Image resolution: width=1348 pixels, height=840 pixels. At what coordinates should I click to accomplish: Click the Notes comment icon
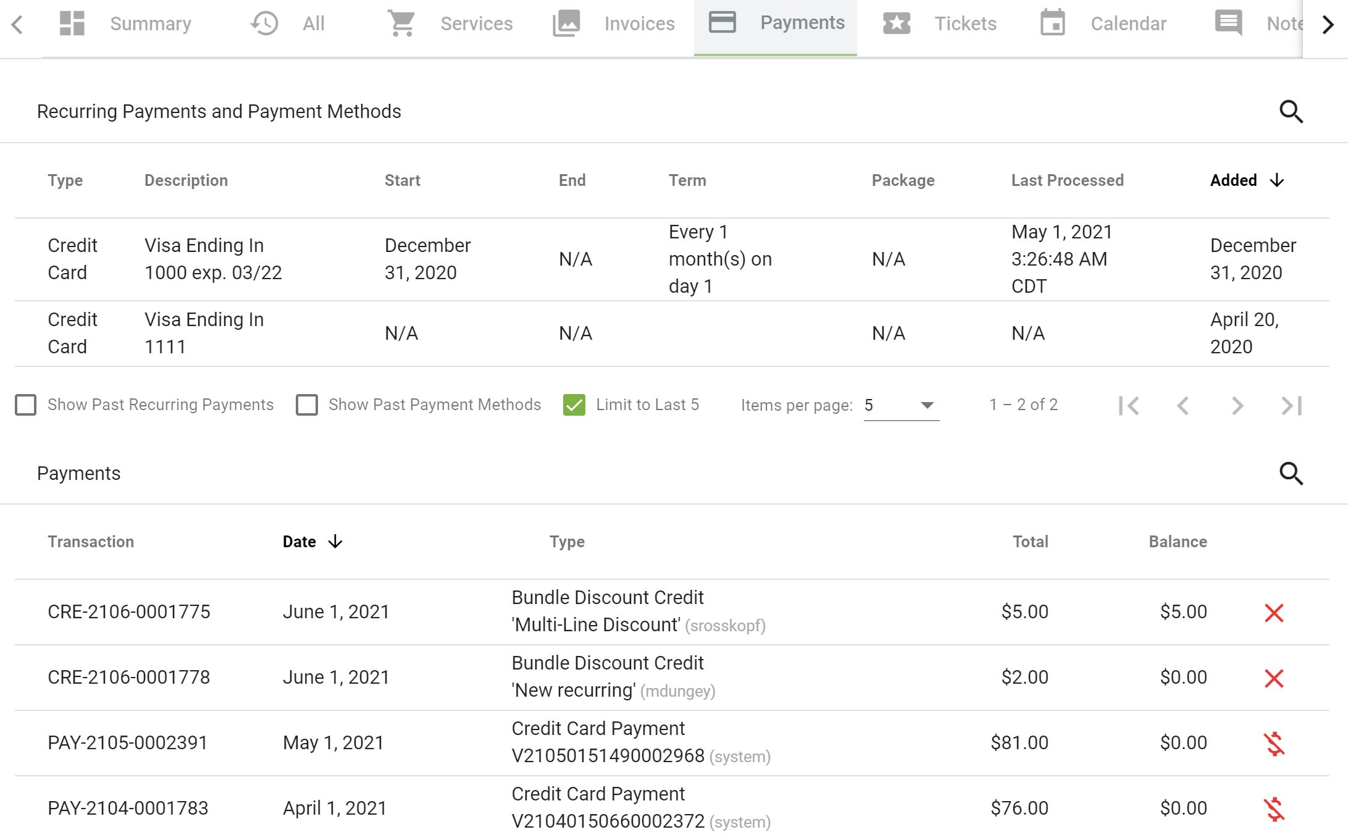point(1229,23)
